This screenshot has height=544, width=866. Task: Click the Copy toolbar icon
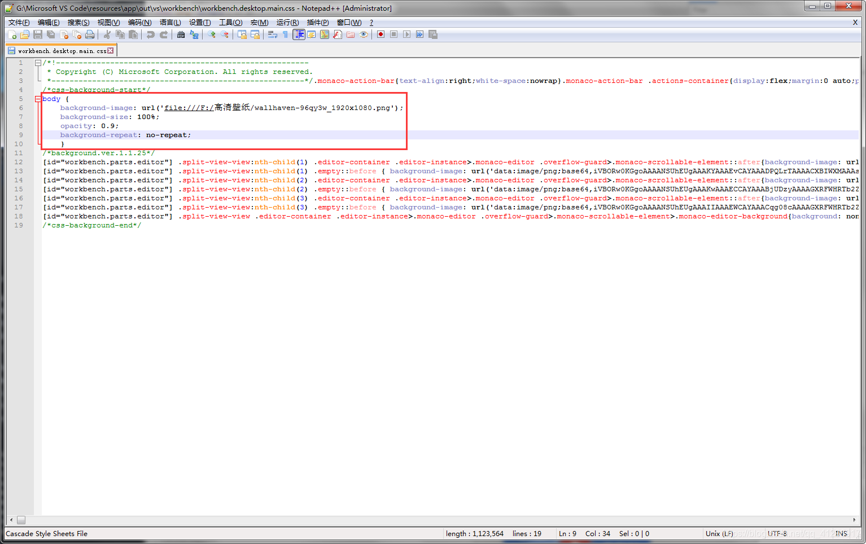click(120, 34)
